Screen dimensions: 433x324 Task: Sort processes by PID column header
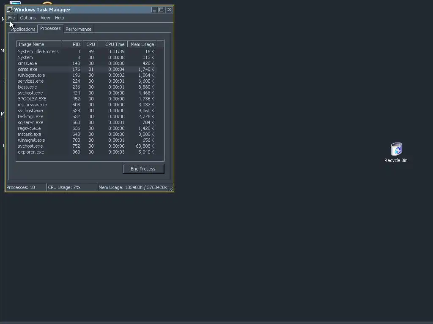coord(72,44)
